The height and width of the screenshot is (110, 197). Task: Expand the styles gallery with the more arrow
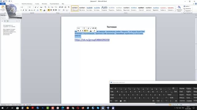point(175,11)
